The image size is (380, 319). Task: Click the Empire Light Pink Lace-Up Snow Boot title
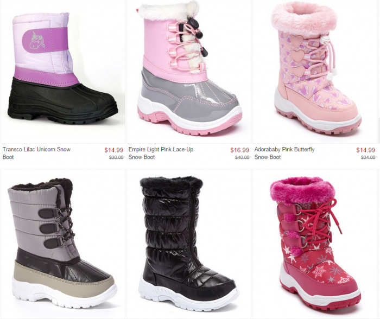click(x=161, y=153)
